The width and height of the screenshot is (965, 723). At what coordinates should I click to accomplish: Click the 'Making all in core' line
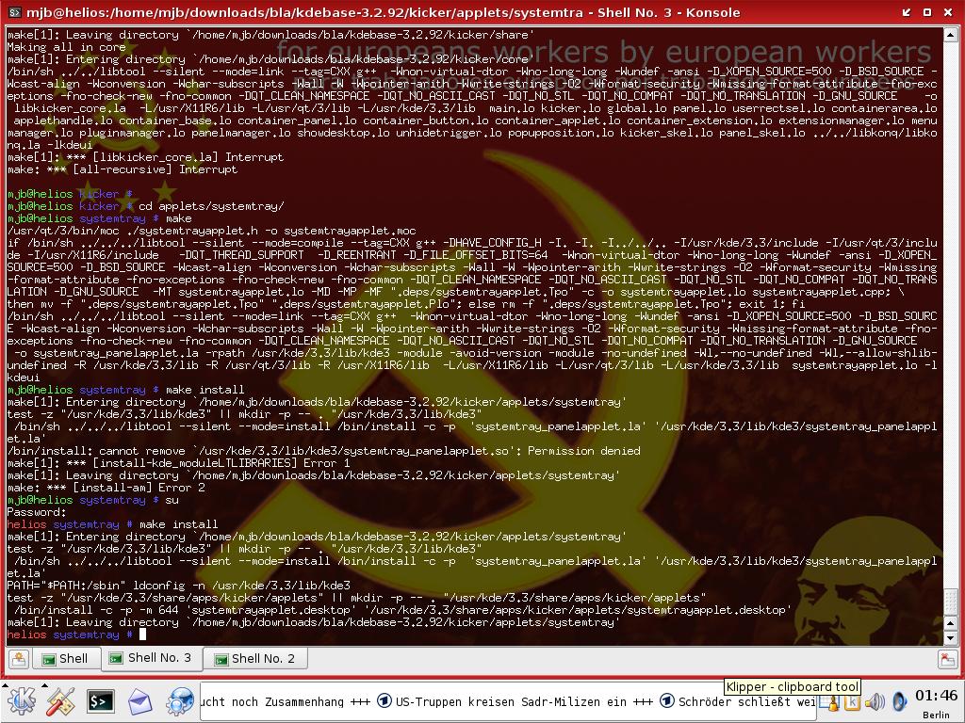click(67, 47)
